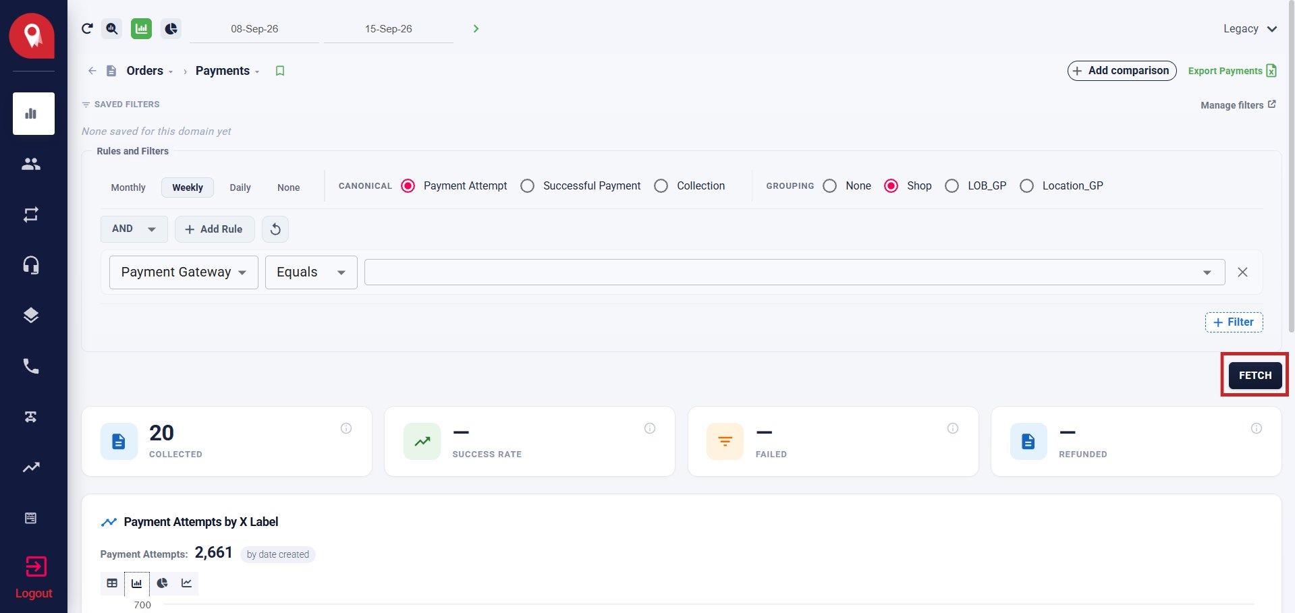Click Export Payments link

point(1232,71)
